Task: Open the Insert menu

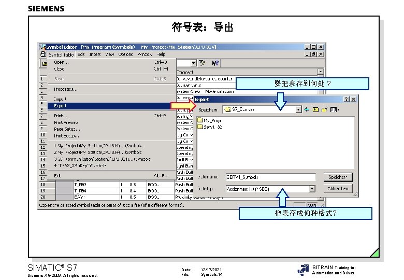Action: (95, 54)
